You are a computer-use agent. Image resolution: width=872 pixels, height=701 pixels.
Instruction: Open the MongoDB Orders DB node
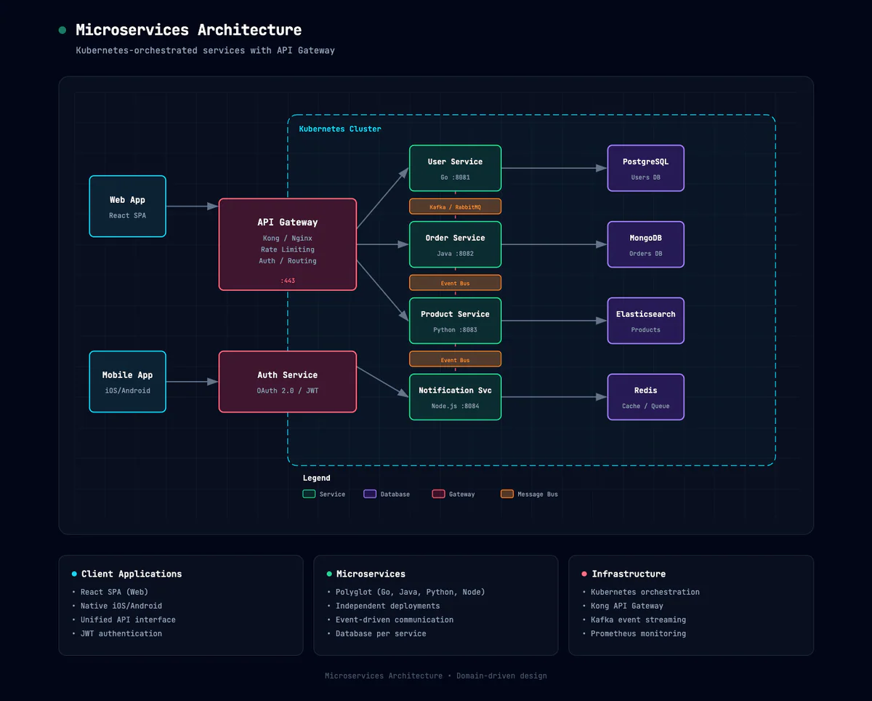645,244
